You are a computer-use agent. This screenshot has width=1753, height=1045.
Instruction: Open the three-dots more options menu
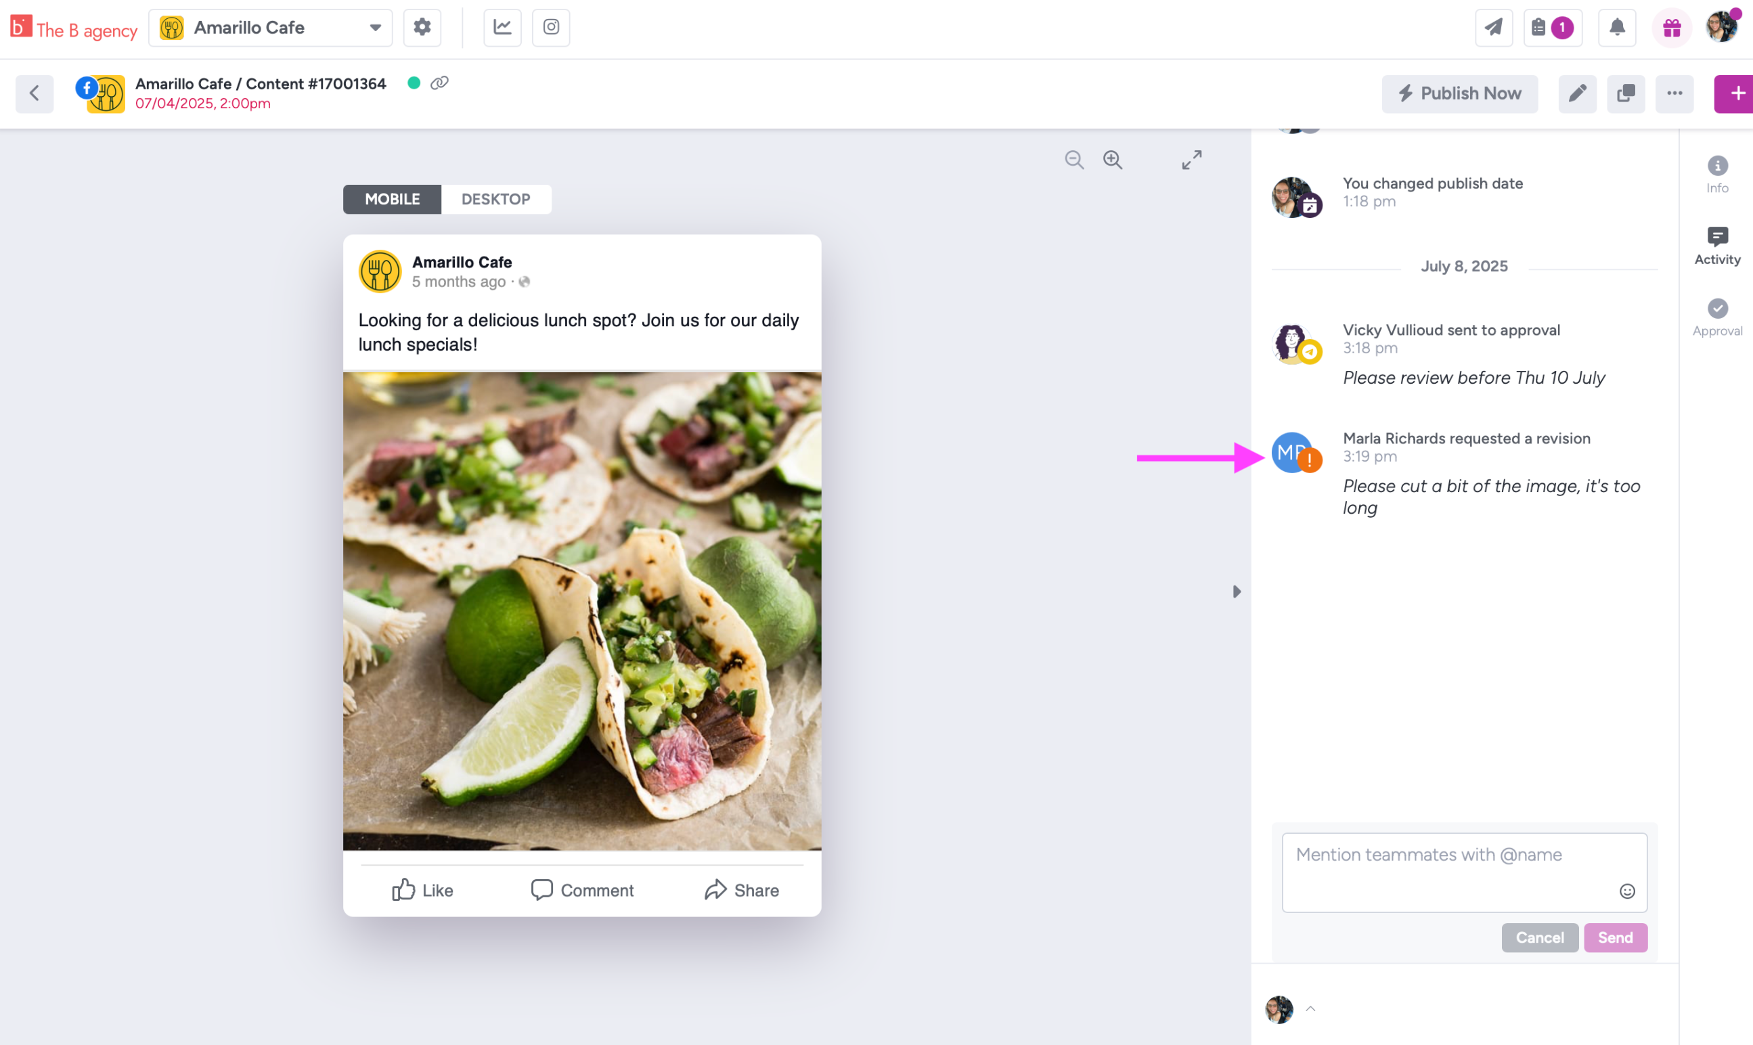pyautogui.click(x=1674, y=93)
